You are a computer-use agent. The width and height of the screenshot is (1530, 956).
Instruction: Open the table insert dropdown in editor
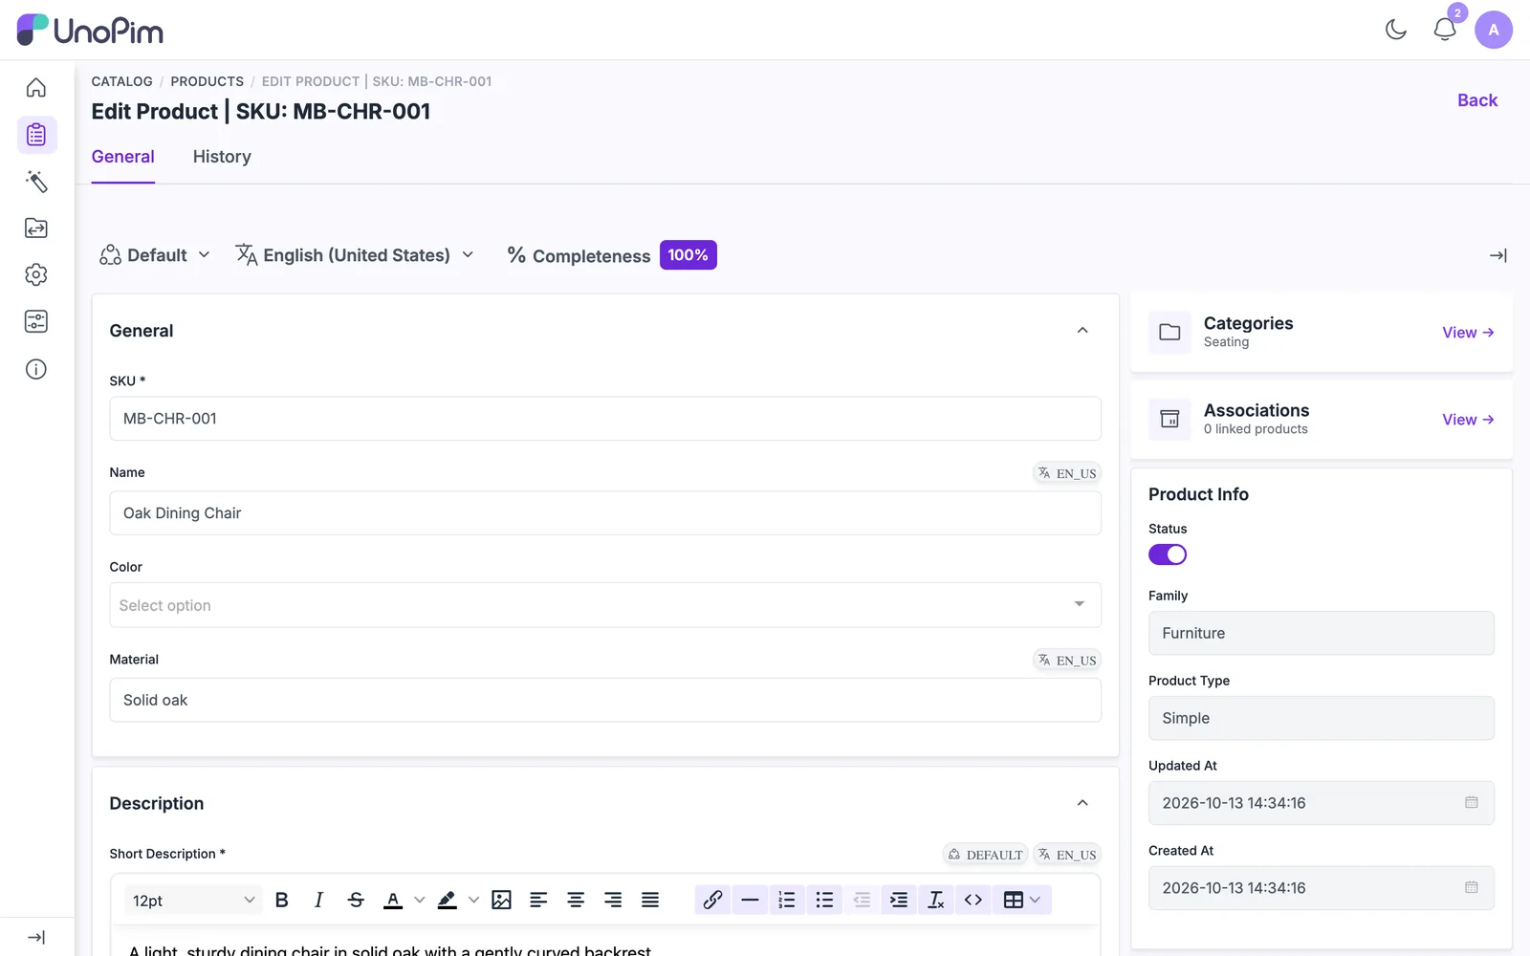click(1022, 900)
